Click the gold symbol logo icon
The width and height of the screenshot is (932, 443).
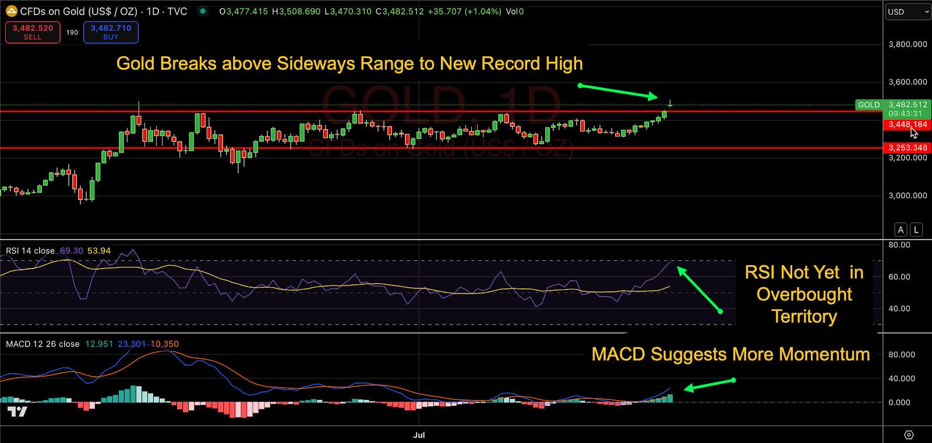click(x=11, y=11)
